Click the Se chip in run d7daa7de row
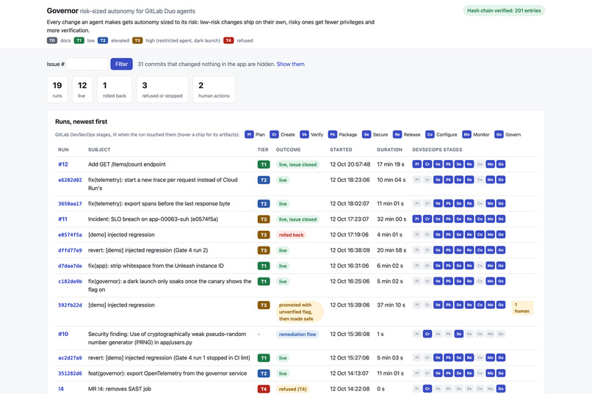The image size is (592, 394). click(459, 266)
